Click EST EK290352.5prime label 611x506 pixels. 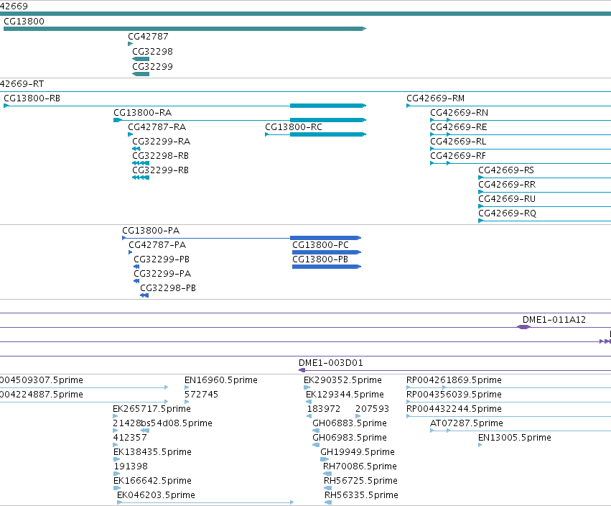click(342, 380)
